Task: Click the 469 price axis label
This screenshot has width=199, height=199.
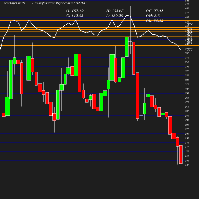Action: click(x=187, y=17)
